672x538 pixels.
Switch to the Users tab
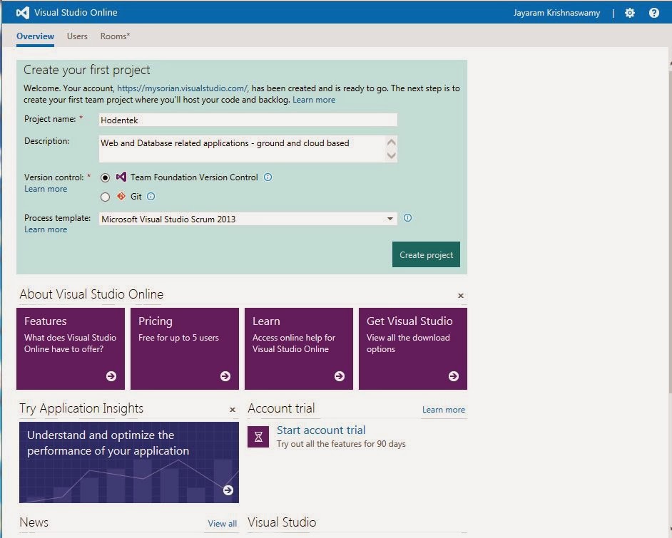(77, 36)
